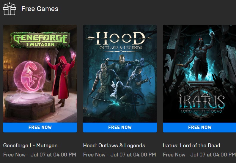Viewport: 236px width, 163px height.
Task: Click the pink creature orb in Geneforge art
Action: point(30,77)
